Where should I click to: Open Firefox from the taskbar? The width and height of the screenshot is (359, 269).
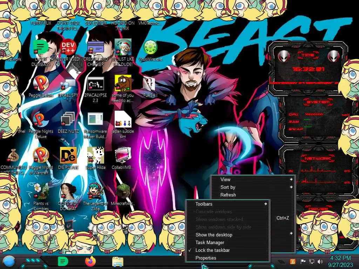tap(90, 261)
